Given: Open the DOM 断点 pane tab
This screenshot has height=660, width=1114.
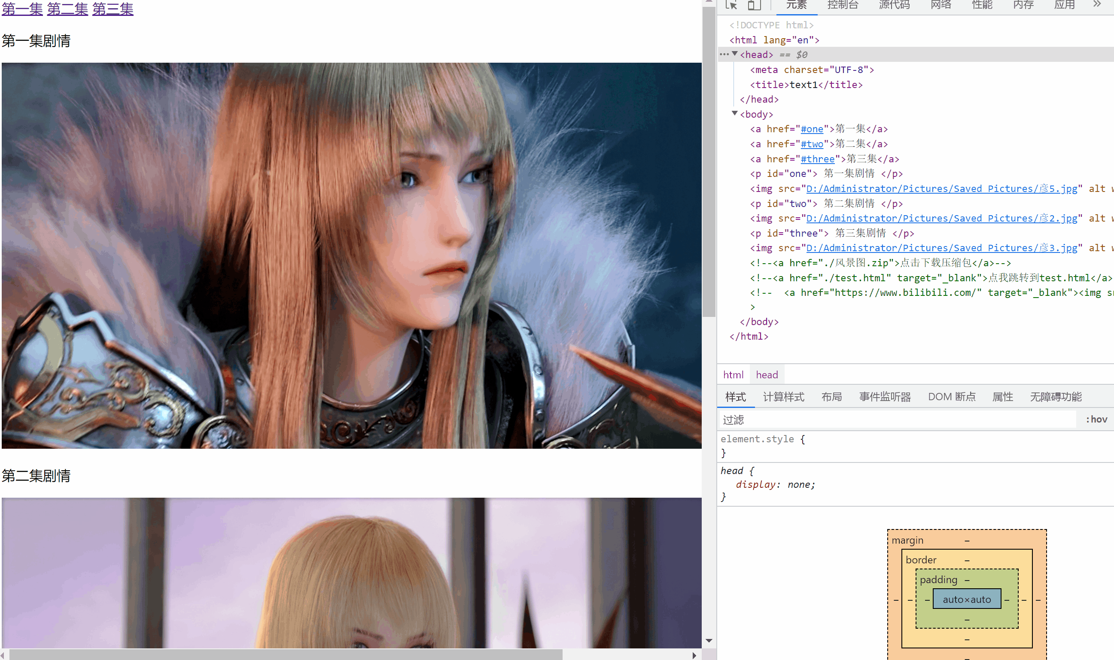Looking at the screenshot, I should point(952,397).
